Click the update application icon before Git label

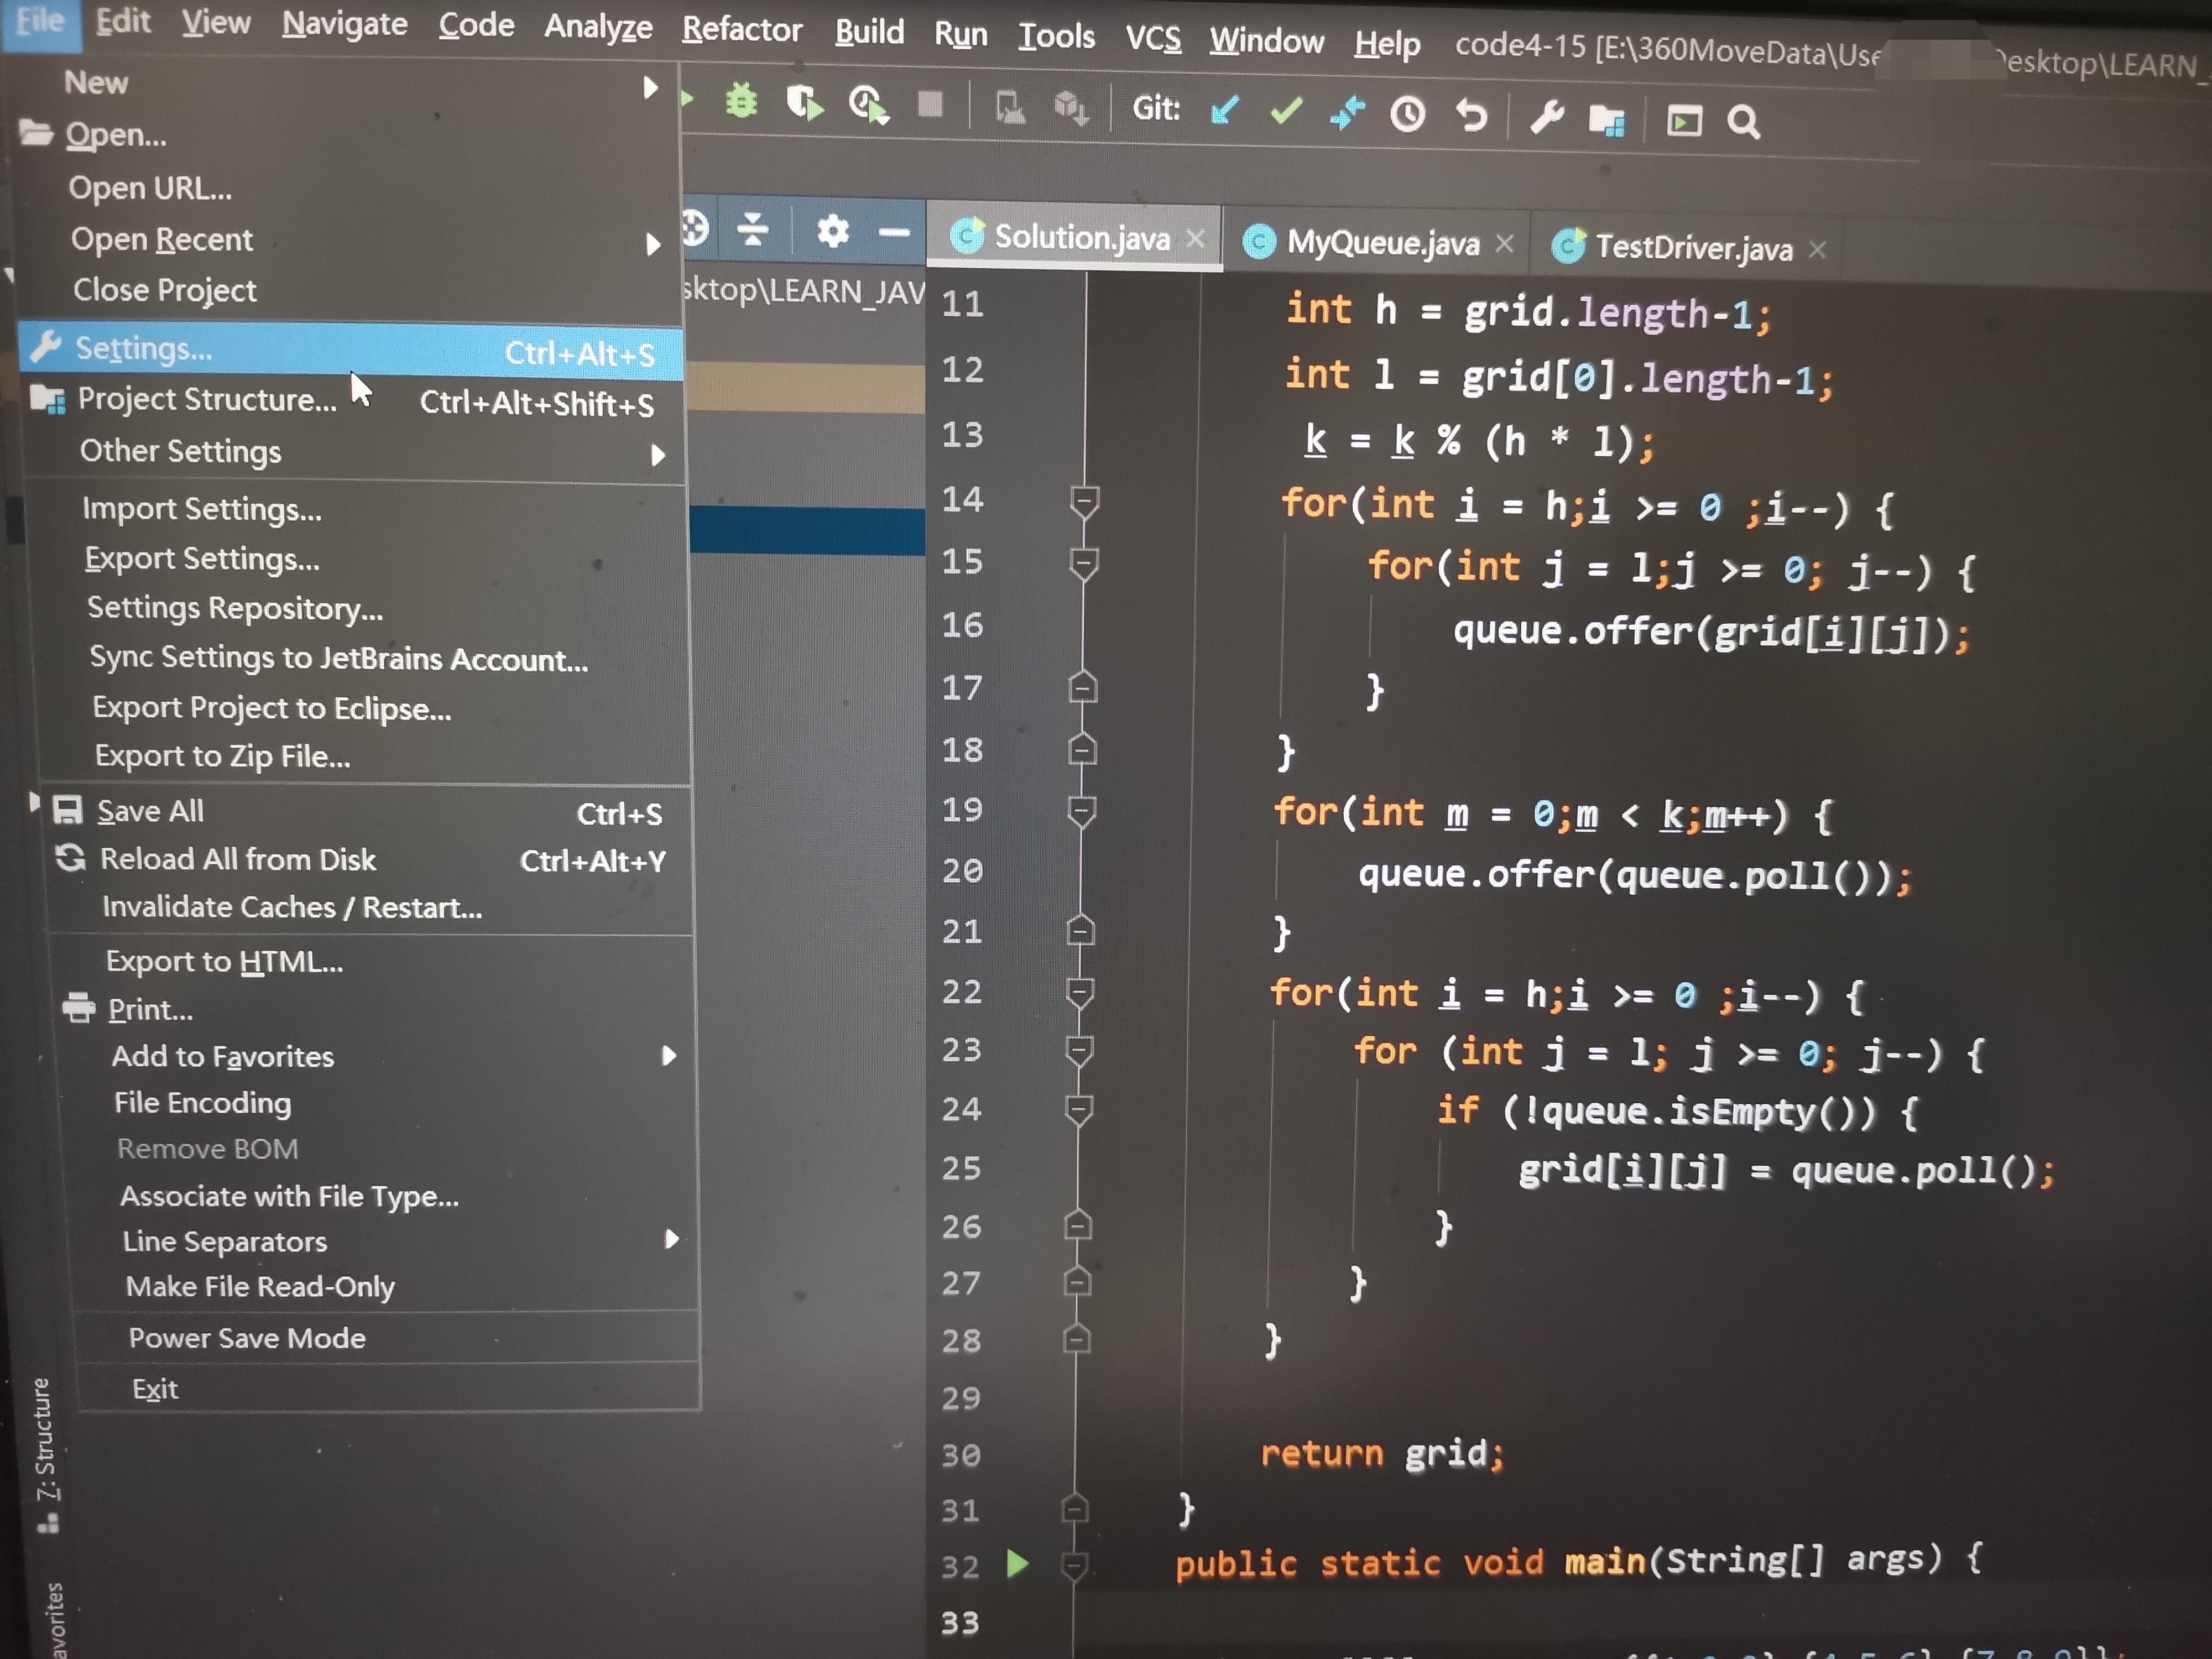click(x=1071, y=108)
